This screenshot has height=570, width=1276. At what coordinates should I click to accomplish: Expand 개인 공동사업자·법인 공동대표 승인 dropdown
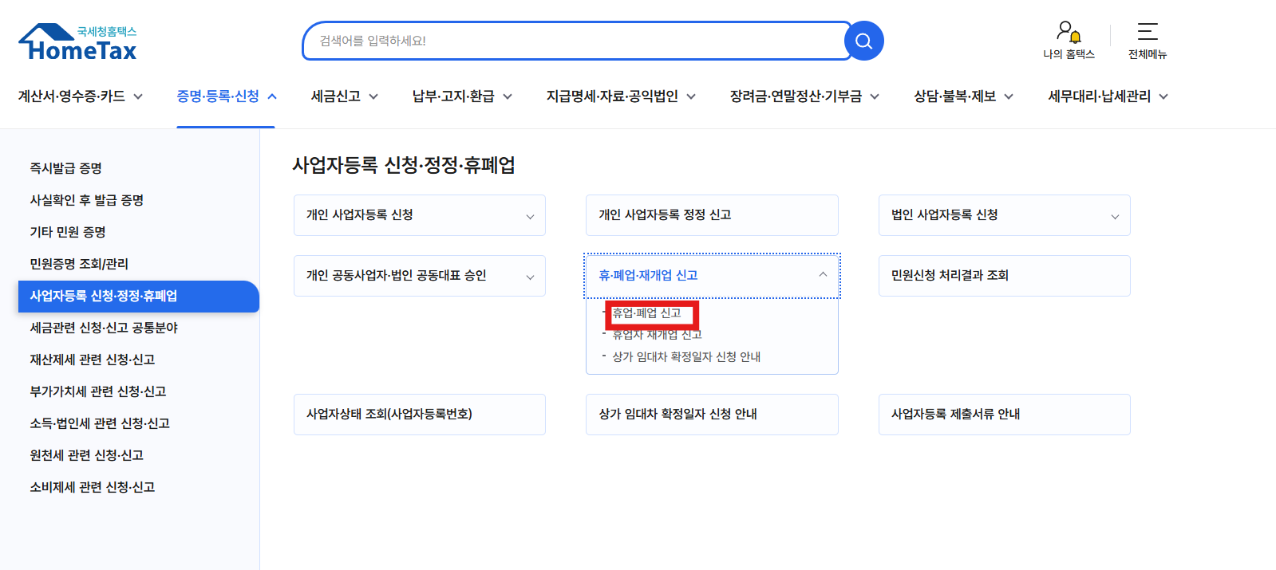420,276
